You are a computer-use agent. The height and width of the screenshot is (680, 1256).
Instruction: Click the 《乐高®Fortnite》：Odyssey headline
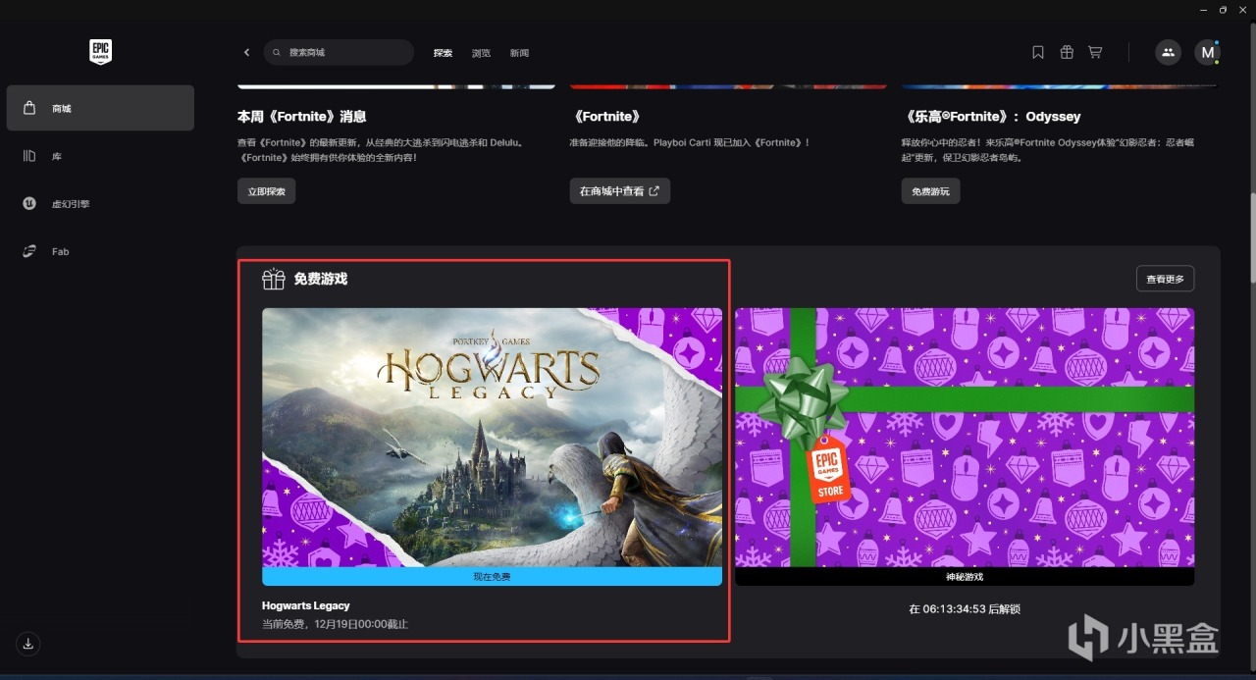tap(991, 116)
